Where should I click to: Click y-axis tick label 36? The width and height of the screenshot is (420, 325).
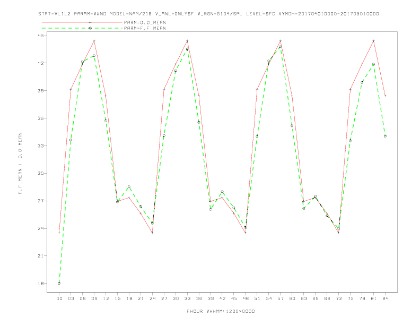[x=41, y=118]
